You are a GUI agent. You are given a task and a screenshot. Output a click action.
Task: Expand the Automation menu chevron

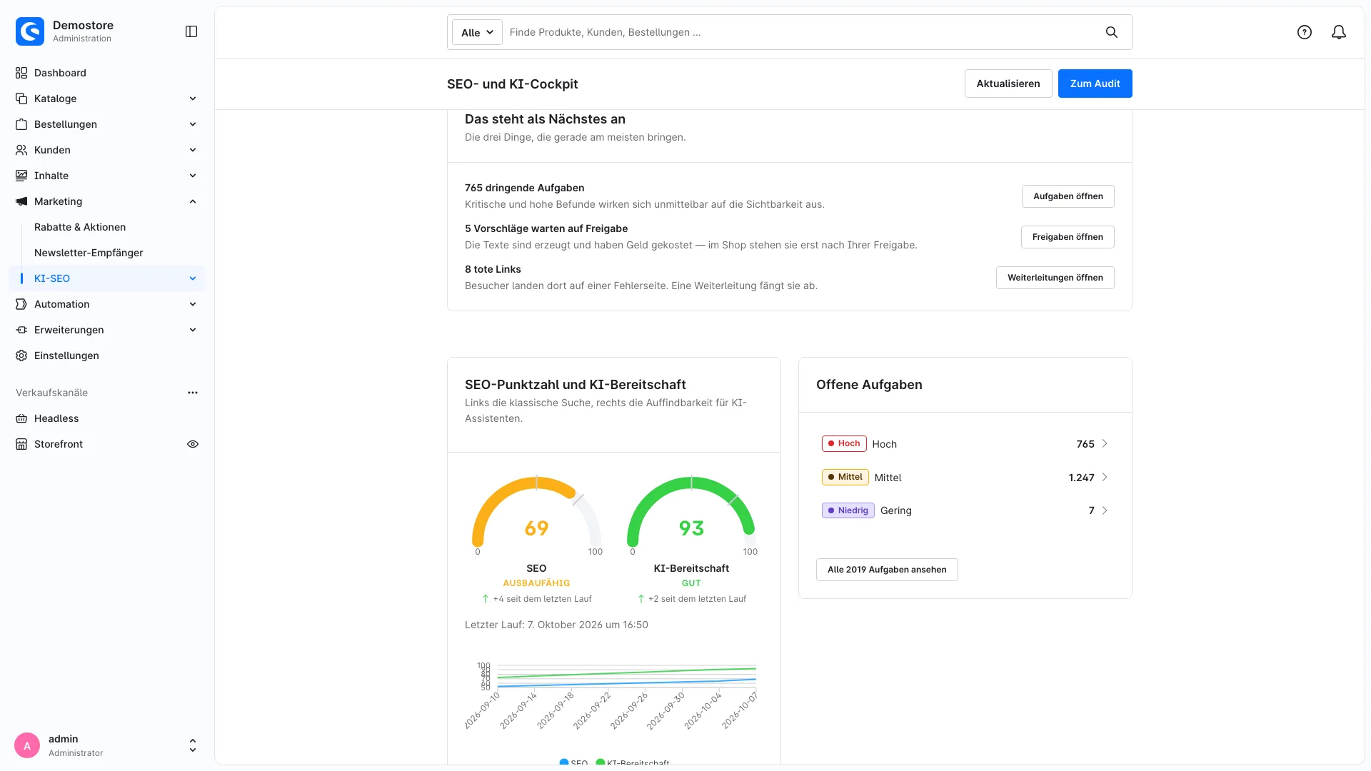pyautogui.click(x=193, y=304)
